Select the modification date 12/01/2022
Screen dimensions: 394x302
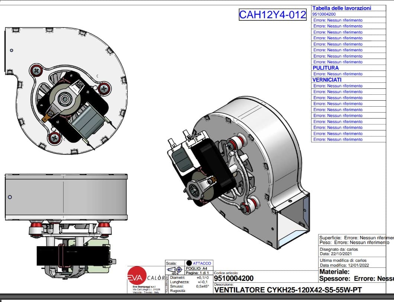[358, 265]
